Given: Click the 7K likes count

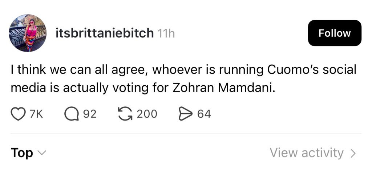Looking at the screenshot, I should (x=36, y=114).
